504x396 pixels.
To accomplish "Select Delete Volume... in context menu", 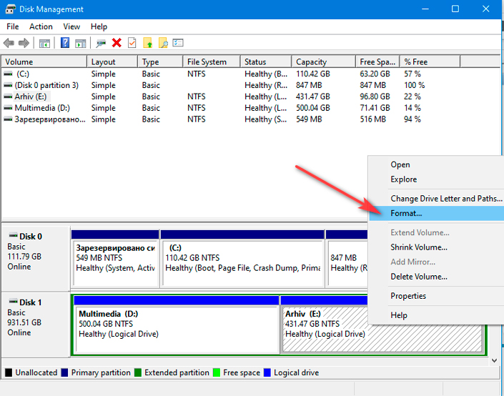I will pyautogui.click(x=437, y=277).
